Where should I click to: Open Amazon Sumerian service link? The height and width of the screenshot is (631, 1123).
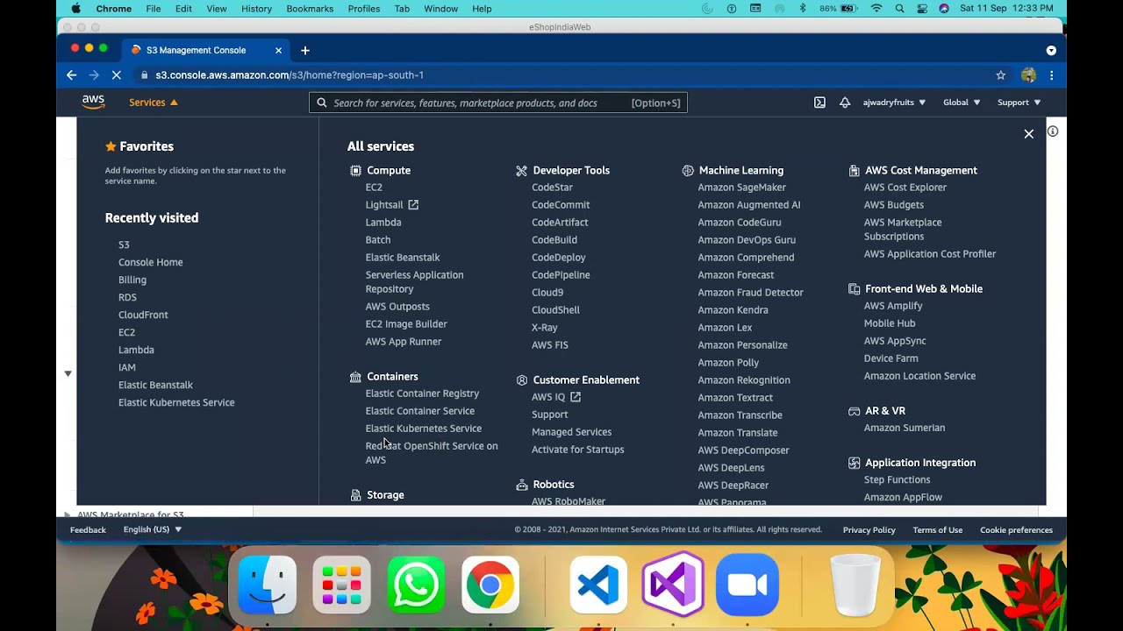tap(904, 429)
